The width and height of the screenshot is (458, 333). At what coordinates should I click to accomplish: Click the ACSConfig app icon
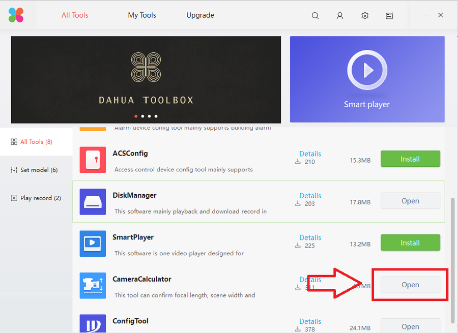point(93,160)
